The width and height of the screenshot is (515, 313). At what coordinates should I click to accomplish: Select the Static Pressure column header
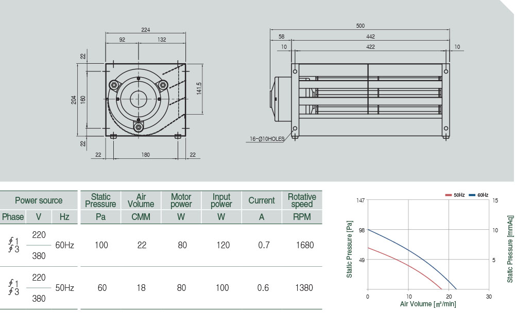point(100,200)
